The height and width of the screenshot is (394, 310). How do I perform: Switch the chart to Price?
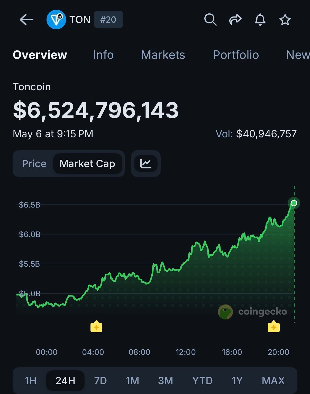tap(34, 164)
